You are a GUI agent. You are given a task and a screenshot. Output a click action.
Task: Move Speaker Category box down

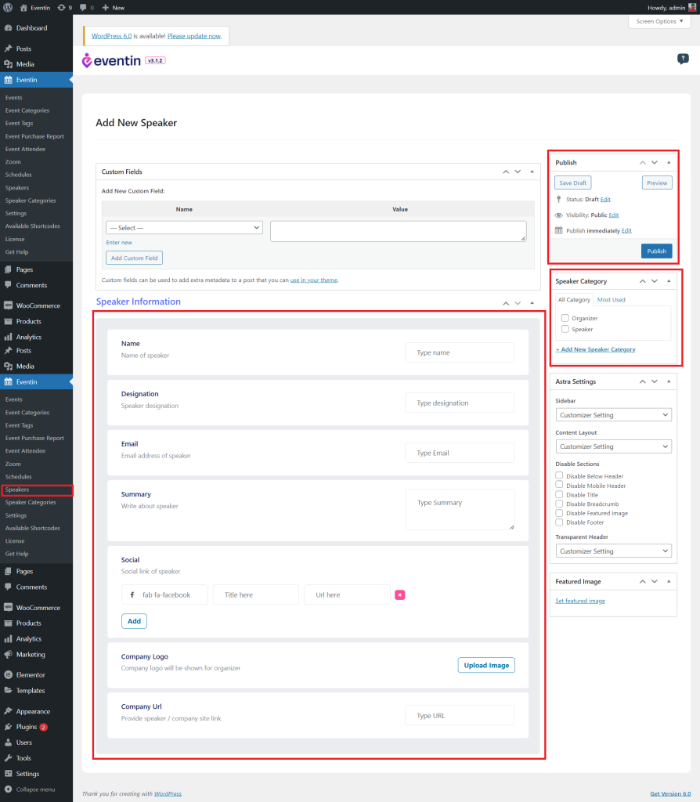(655, 281)
